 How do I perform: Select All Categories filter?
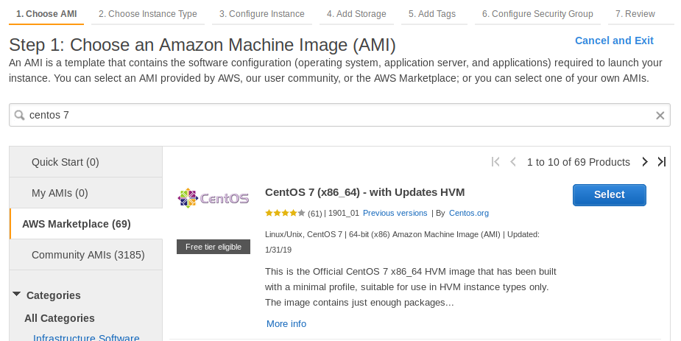pos(60,318)
